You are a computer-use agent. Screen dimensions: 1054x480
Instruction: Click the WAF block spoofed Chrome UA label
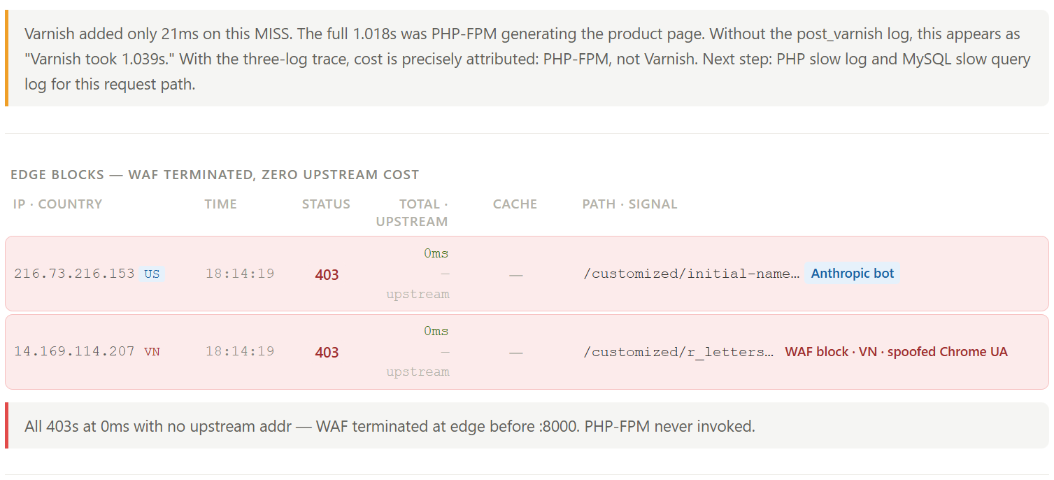pos(896,352)
